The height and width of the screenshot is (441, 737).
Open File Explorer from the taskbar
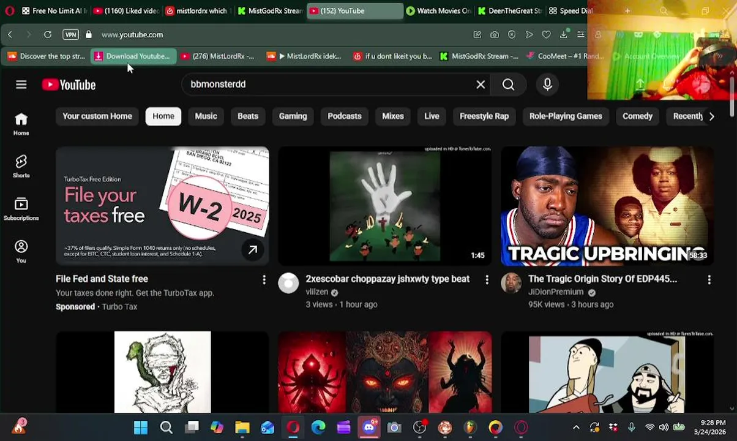coord(242,428)
